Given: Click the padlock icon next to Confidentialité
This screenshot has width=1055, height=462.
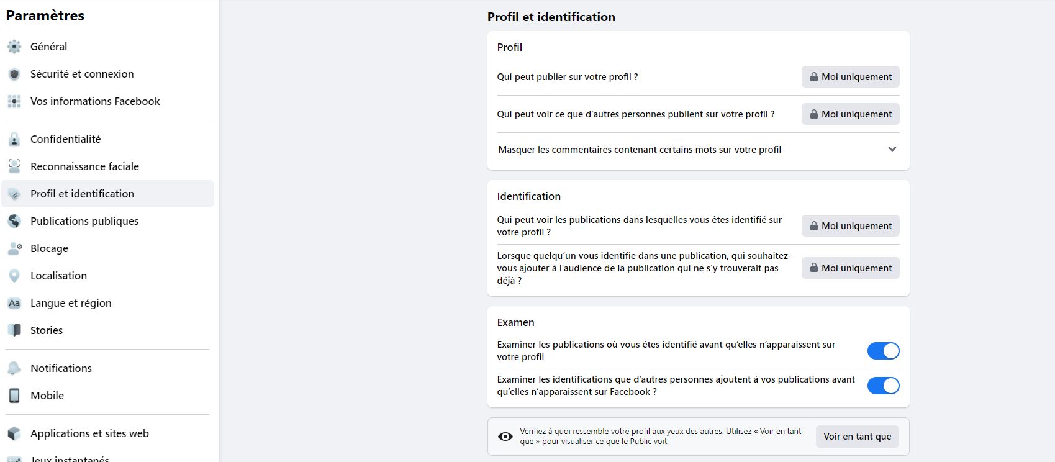Looking at the screenshot, I should 14,139.
